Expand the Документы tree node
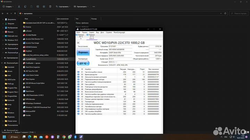The image size is (250, 140). [x=3, y=19]
